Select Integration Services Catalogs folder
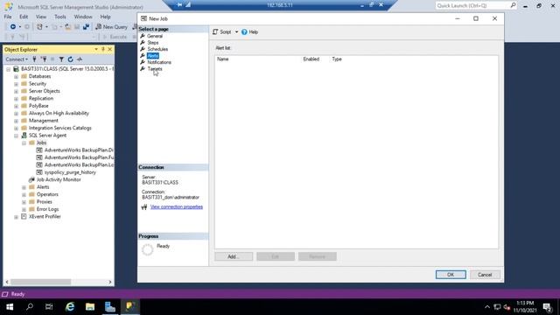The width and height of the screenshot is (560, 315). pos(60,128)
